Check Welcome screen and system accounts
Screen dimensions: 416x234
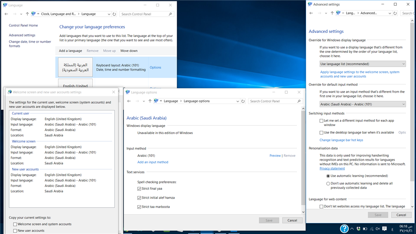[x=15, y=224]
